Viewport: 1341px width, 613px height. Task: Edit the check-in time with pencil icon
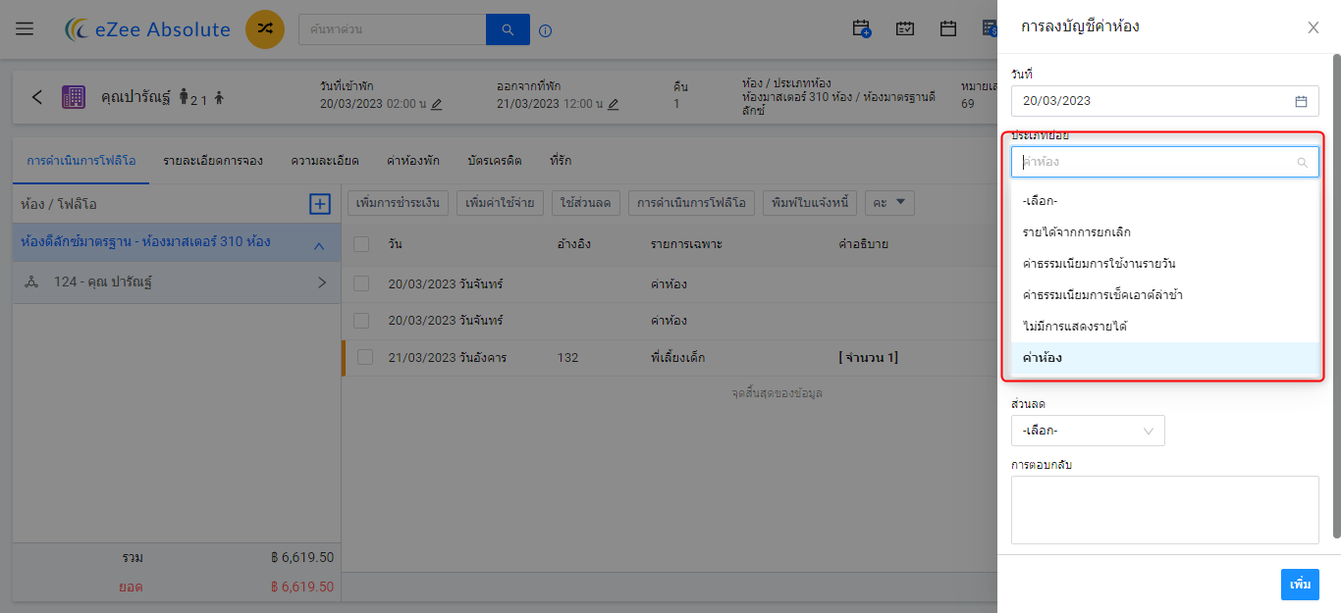436,104
